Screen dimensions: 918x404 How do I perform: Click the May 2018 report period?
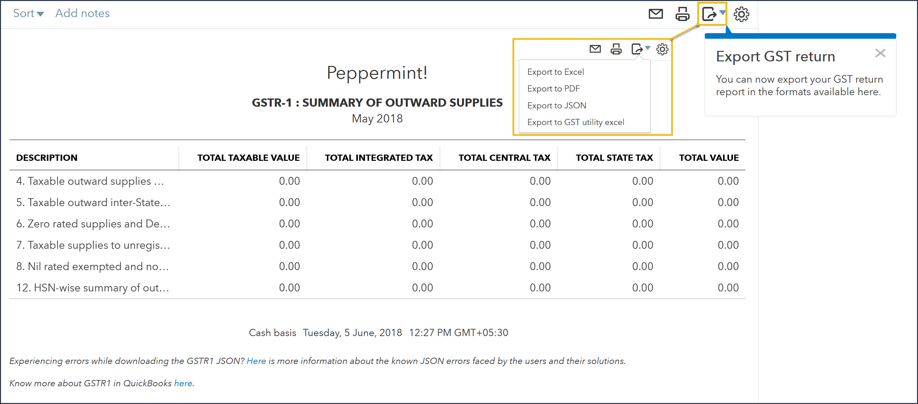pyautogui.click(x=377, y=118)
